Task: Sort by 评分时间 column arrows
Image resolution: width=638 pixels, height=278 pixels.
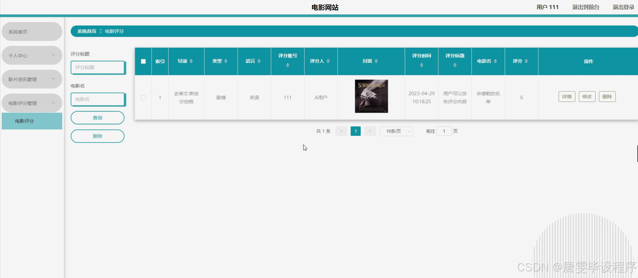Action: pos(422,65)
